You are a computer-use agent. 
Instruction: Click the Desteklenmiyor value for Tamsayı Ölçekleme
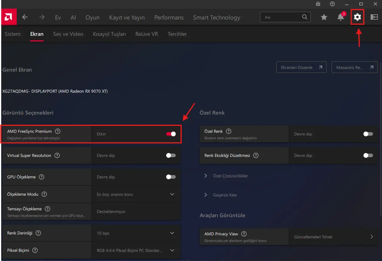[111, 211]
